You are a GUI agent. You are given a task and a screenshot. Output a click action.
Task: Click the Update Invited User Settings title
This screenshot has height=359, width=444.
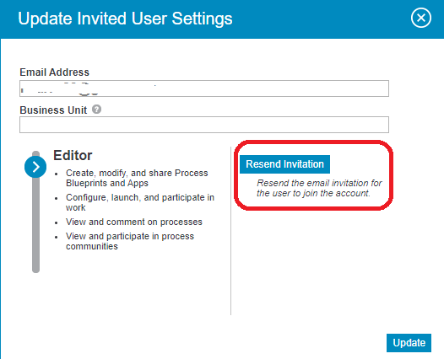[x=125, y=19]
